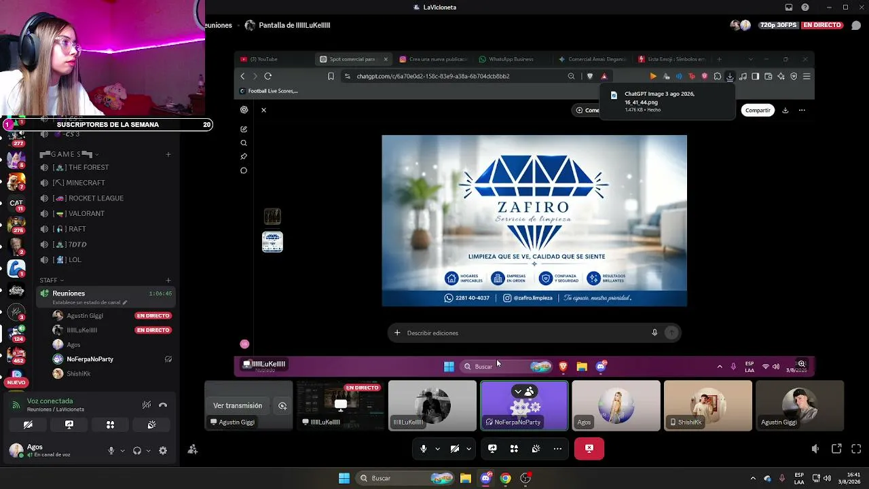This screenshot has height=489, width=869.
Task: Share your screen from the Voz conectada panel
Action: pyautogui.click(x=69, y=424)
